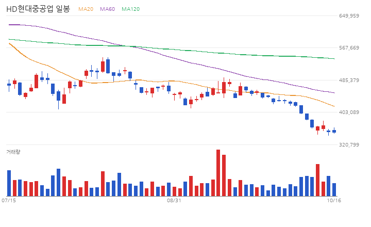The width and height of the screenshot is (371, 227).
Task: Click the HD현대중공업 일봉 chart title
Action: (38, 9)
